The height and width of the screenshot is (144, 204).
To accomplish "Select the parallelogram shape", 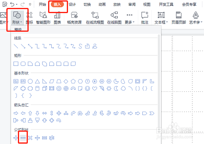I will (52, 81).
